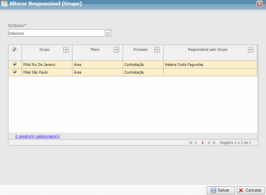Viewport: 266px width, 195px height.
Task: Click the Helena Costa Fagundes cell
Action: pos(184,65)
